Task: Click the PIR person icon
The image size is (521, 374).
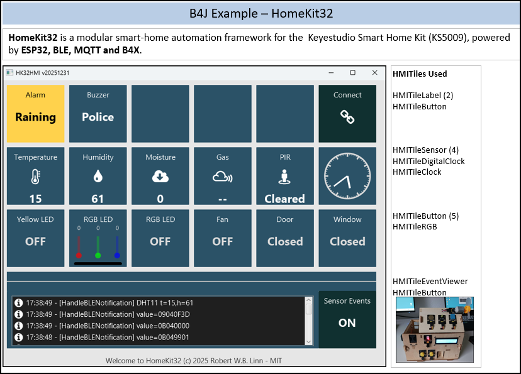Action: pyautogui.click(x=284, y=177)
